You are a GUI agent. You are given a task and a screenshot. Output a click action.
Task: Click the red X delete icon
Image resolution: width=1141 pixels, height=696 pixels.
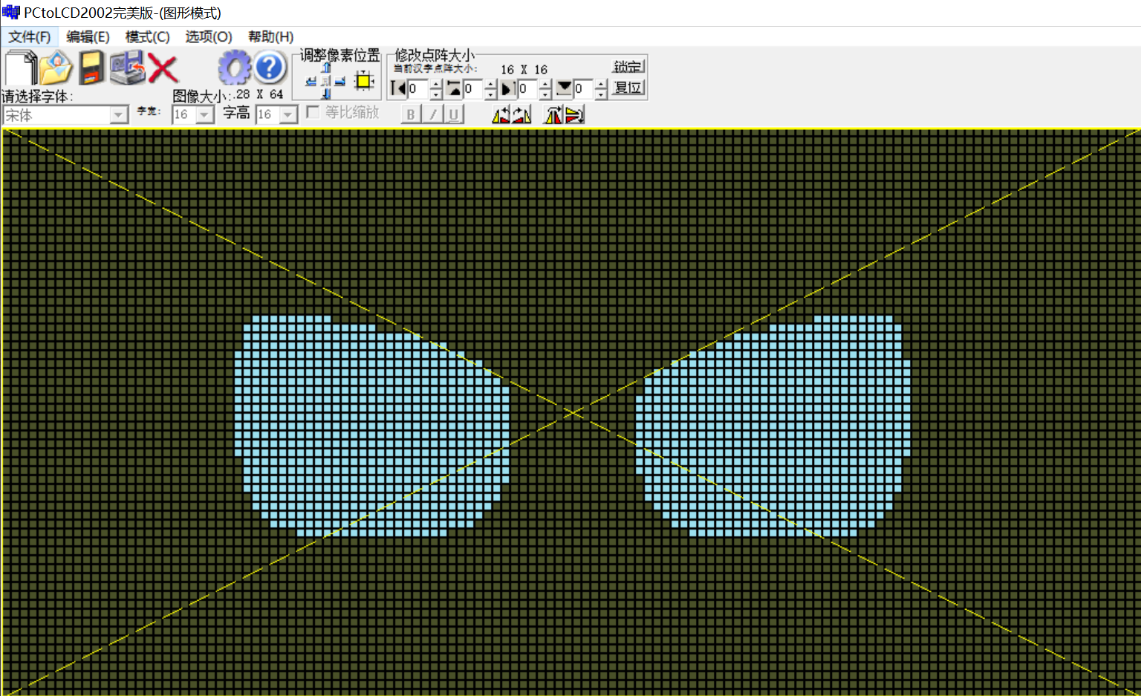[163, 69]
